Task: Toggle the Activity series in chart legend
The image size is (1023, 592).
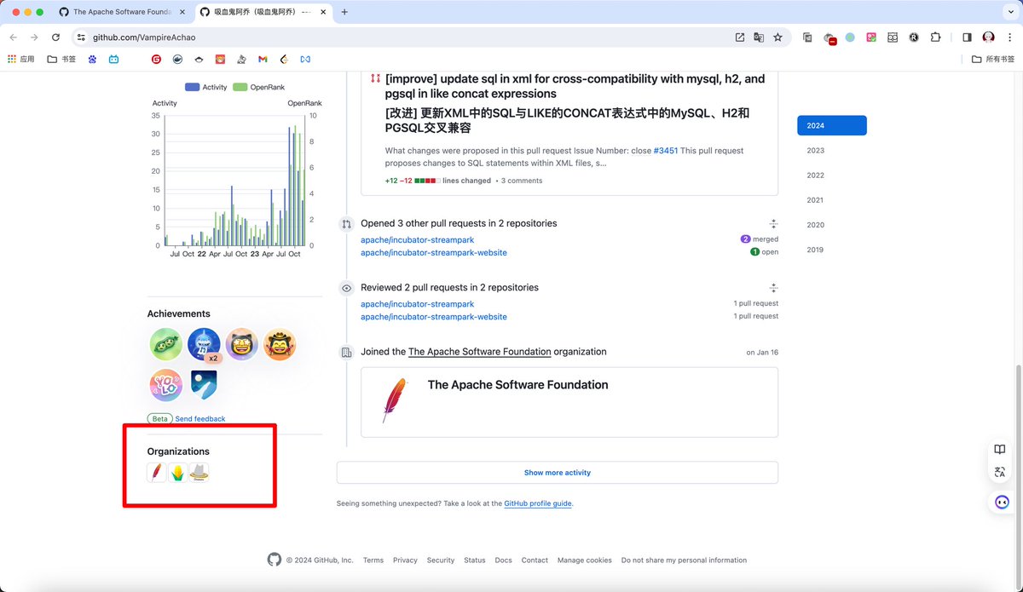Action: point(206,87)
